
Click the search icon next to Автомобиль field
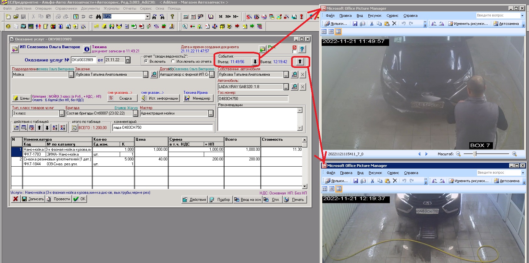pyautogui.click(x=294, y=87)
